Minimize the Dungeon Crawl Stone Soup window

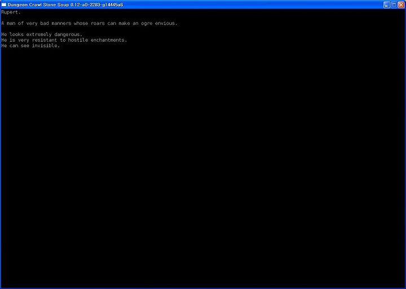[x=387, y=5]
